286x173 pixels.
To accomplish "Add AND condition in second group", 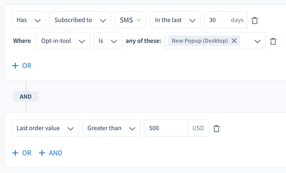I will [x=50, y=153].
